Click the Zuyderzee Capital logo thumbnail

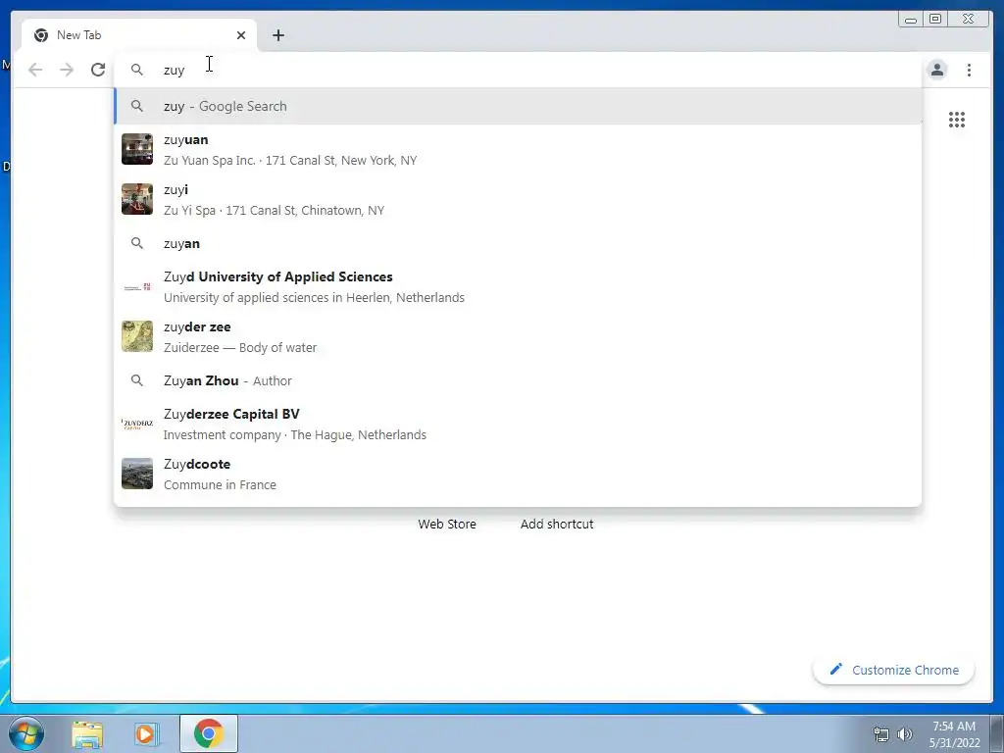click(137, 424)
